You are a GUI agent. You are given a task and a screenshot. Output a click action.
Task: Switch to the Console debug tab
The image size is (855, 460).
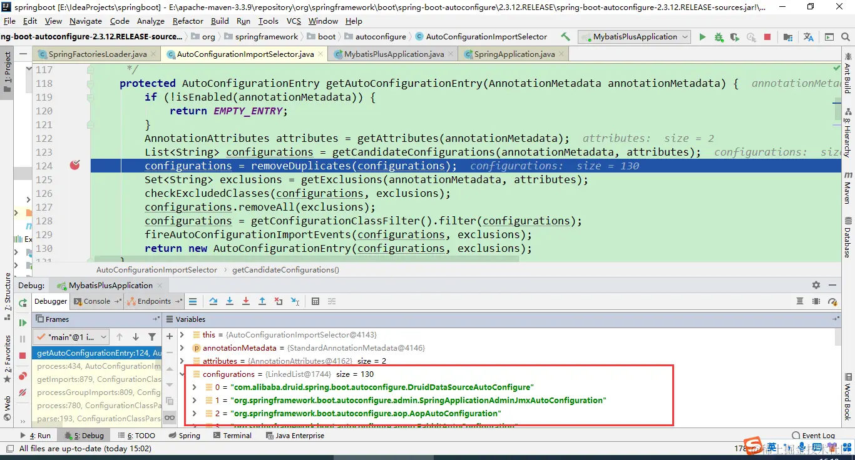(96, 301)
